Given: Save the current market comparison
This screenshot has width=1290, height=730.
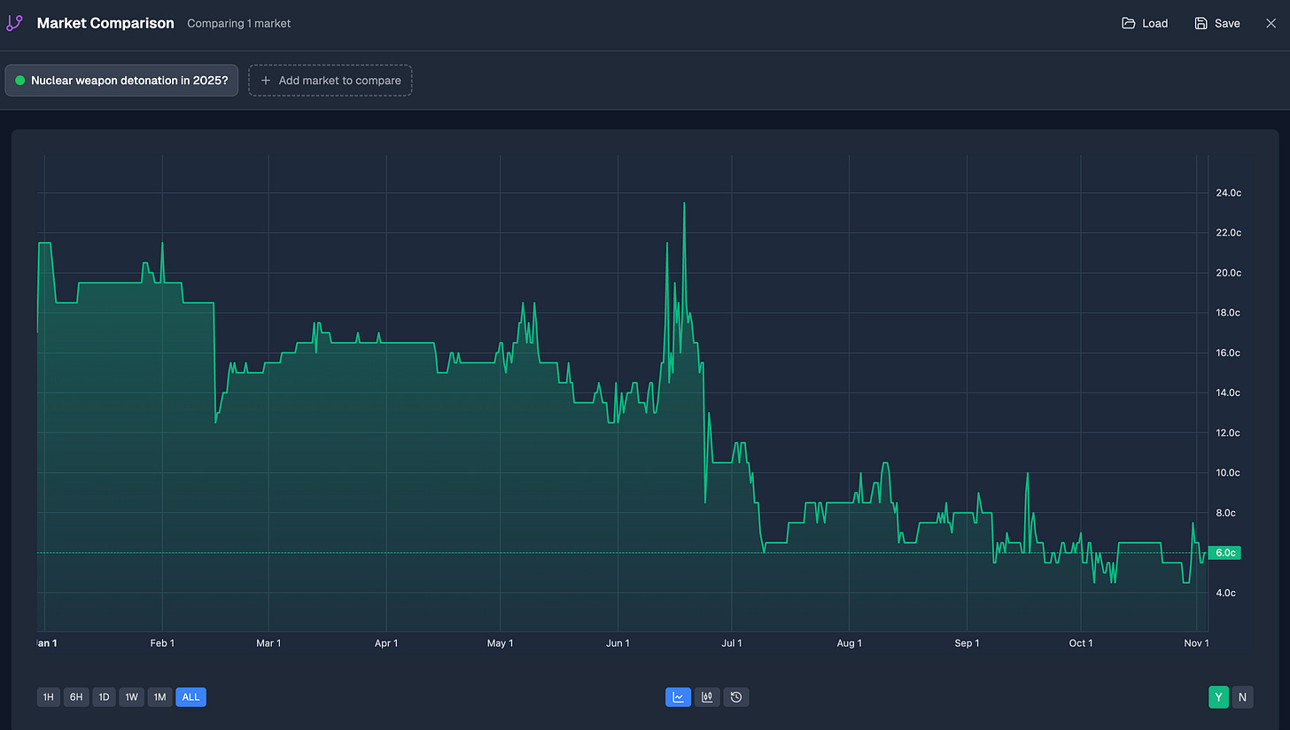Looking at the screenshot, I should pos(1217,23).
